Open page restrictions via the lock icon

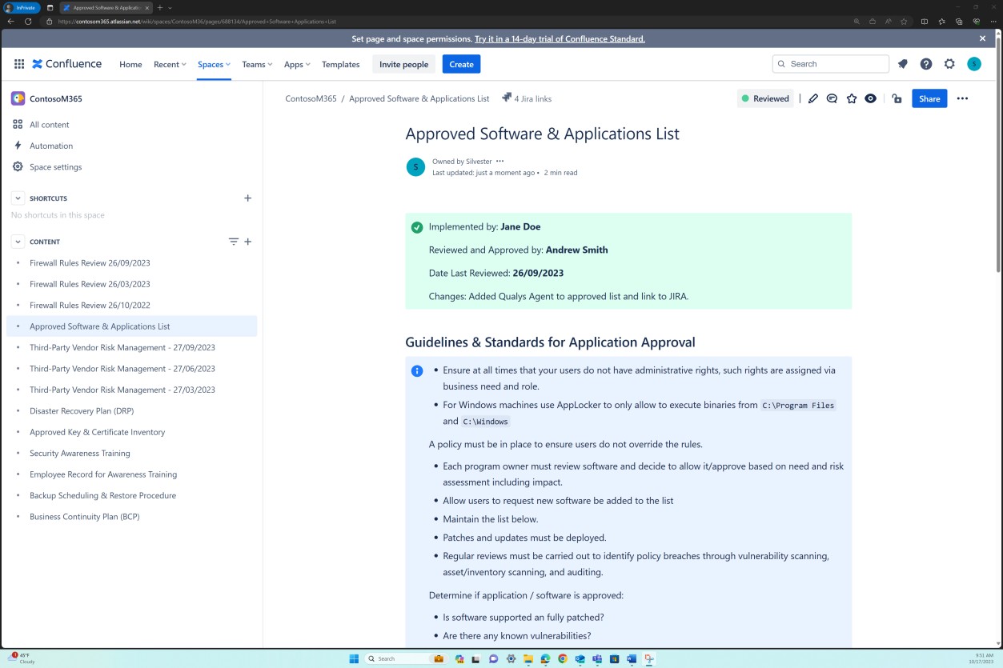tap(896, 98)
